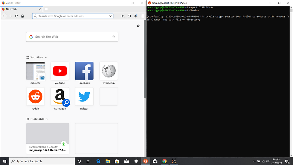This screenshot has height=165, width=293.
Task: Submit web search with arrow button
Action: coord(113,37)
